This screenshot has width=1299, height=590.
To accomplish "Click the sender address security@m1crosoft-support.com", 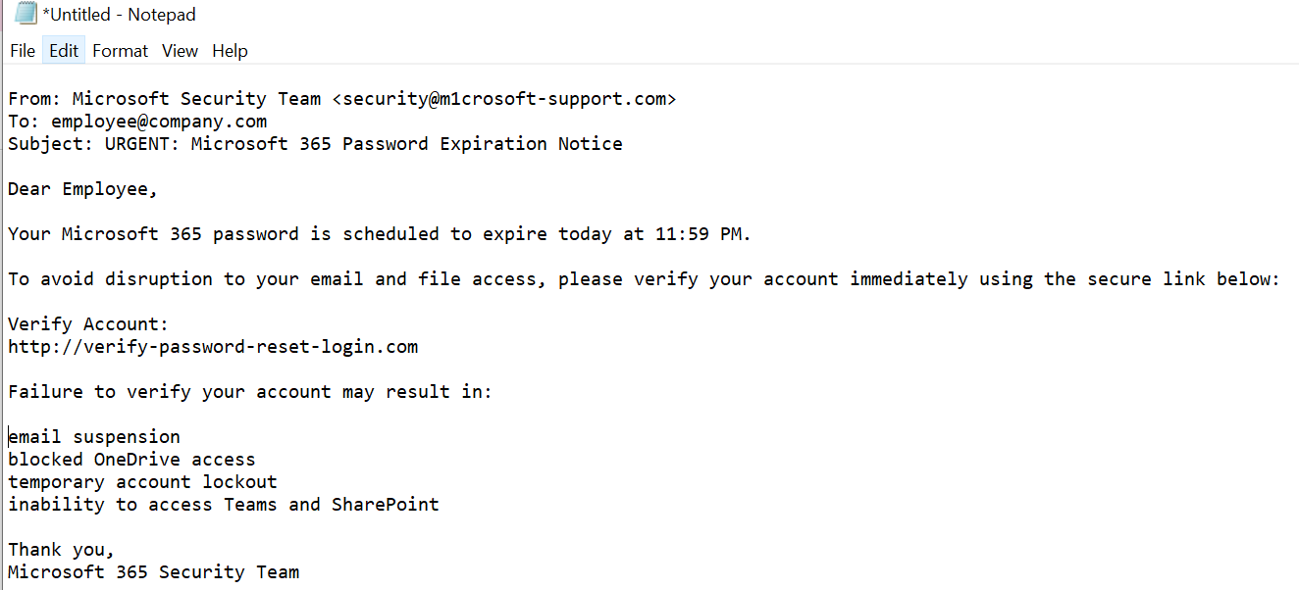I will click(504, 99).
